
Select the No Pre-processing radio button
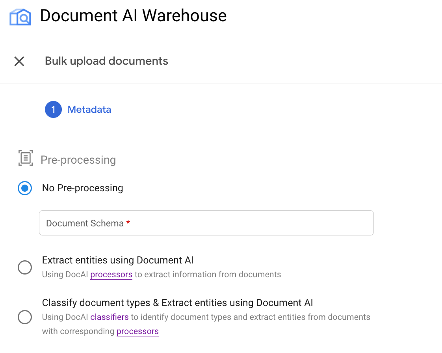(25, 188)
